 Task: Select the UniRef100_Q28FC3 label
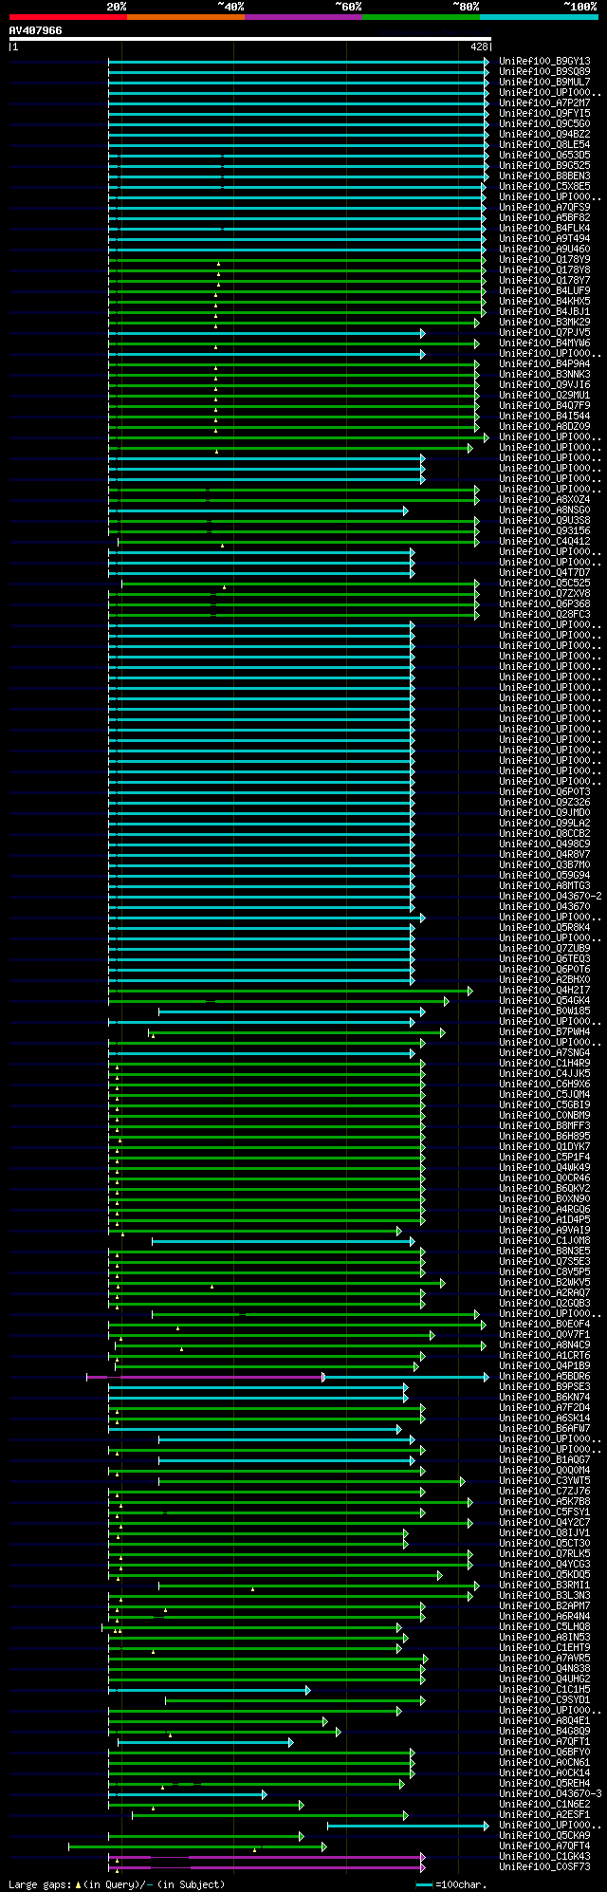[544, 615]
